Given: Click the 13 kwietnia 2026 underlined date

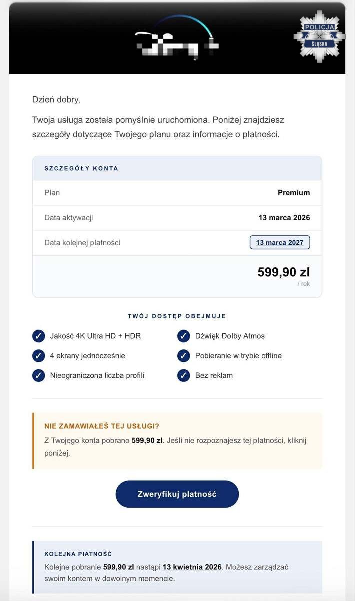Looking at the screenshot, I should click(x=192, y=567).
